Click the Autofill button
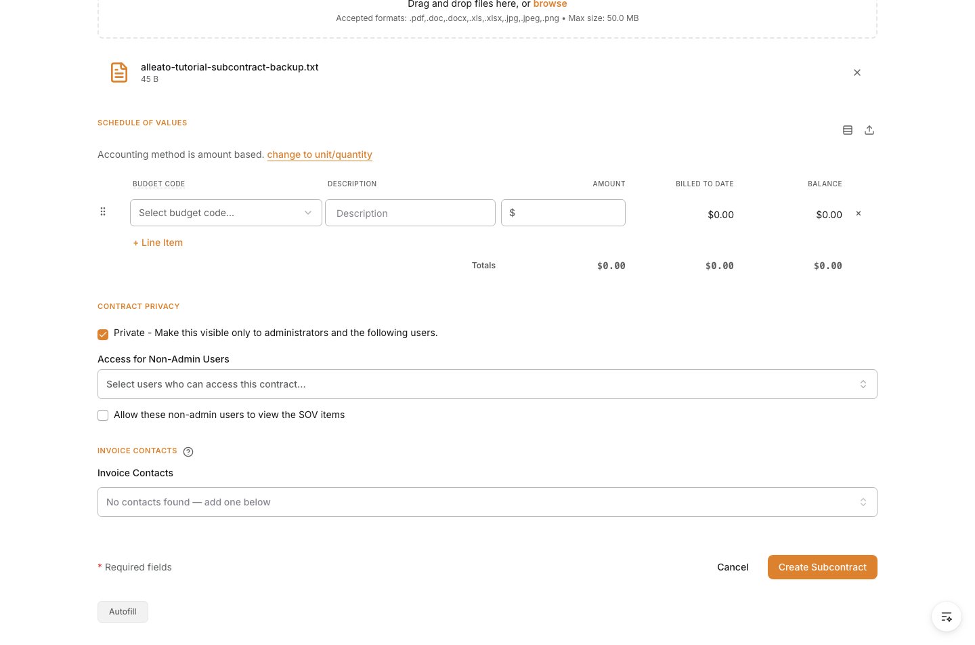Screen dimensions: 975x645 click(x=123, y=612)
